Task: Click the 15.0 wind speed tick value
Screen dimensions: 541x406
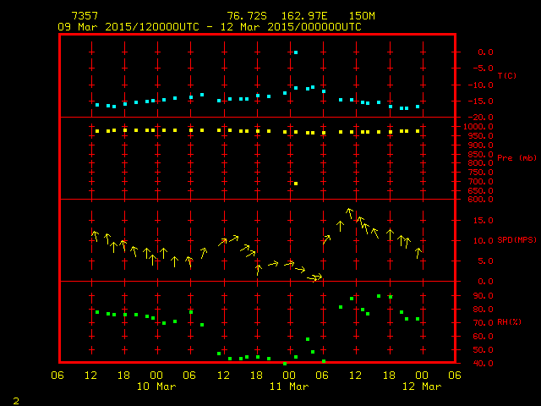Action: (483, 220)
